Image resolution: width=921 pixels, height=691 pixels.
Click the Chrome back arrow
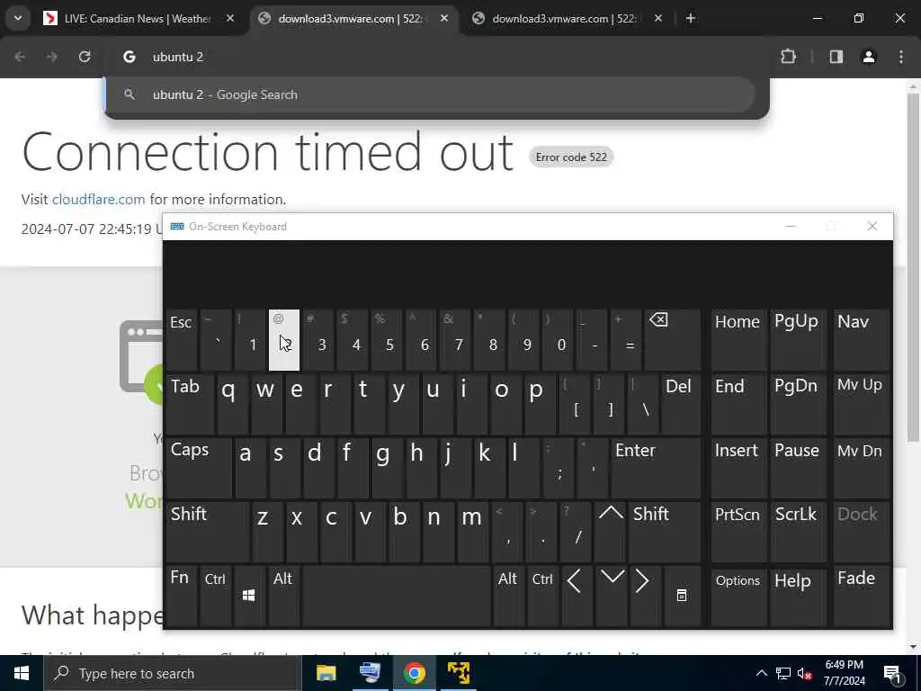(20, 57)
